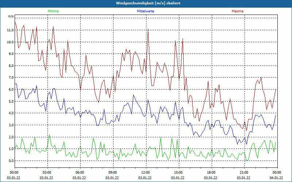This screenshot has height=182, width=292.
Task: Click the 5,0 y-axis value
Action: (x=11, y=102)
